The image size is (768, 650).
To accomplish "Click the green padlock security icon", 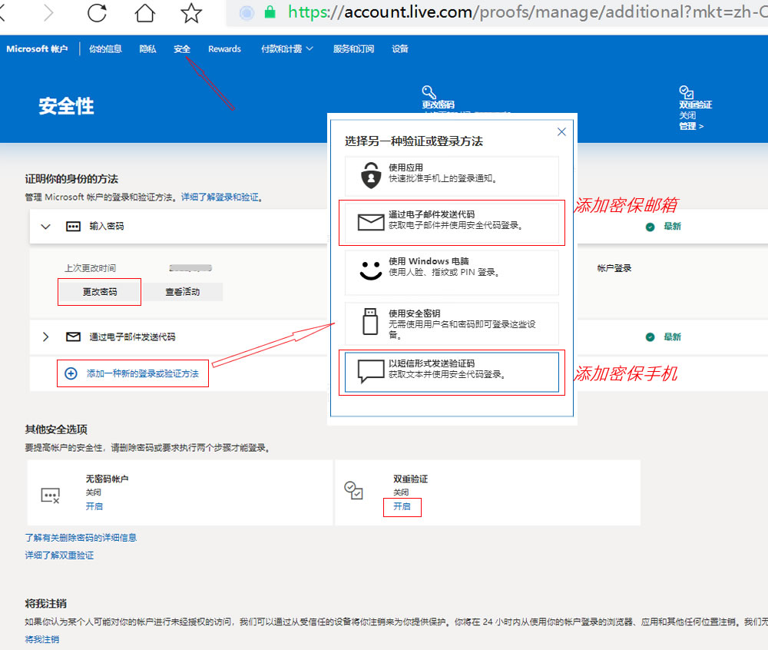I will tap(270, 12).
